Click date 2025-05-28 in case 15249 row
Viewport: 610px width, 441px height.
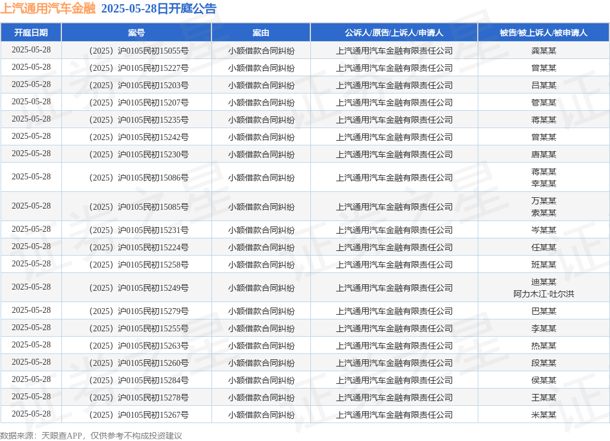(x=31, y=287)
